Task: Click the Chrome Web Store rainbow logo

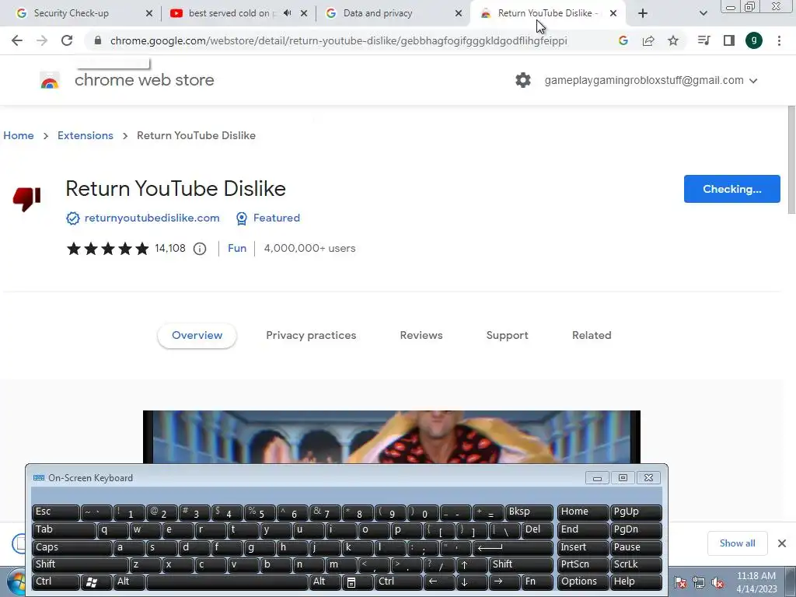Action: [50, 80]
